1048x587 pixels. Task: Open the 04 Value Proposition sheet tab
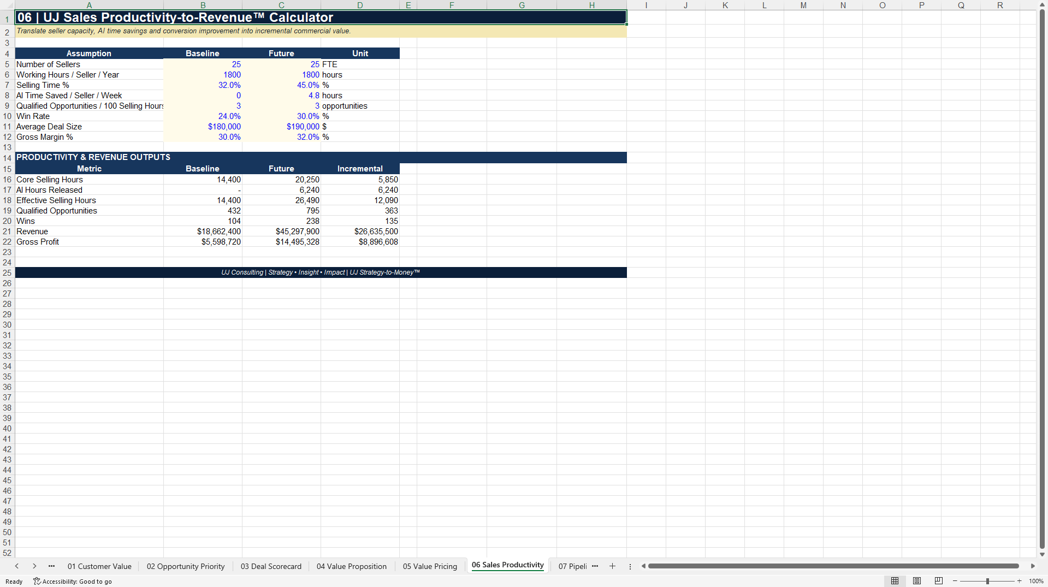(x=352, y=566)
